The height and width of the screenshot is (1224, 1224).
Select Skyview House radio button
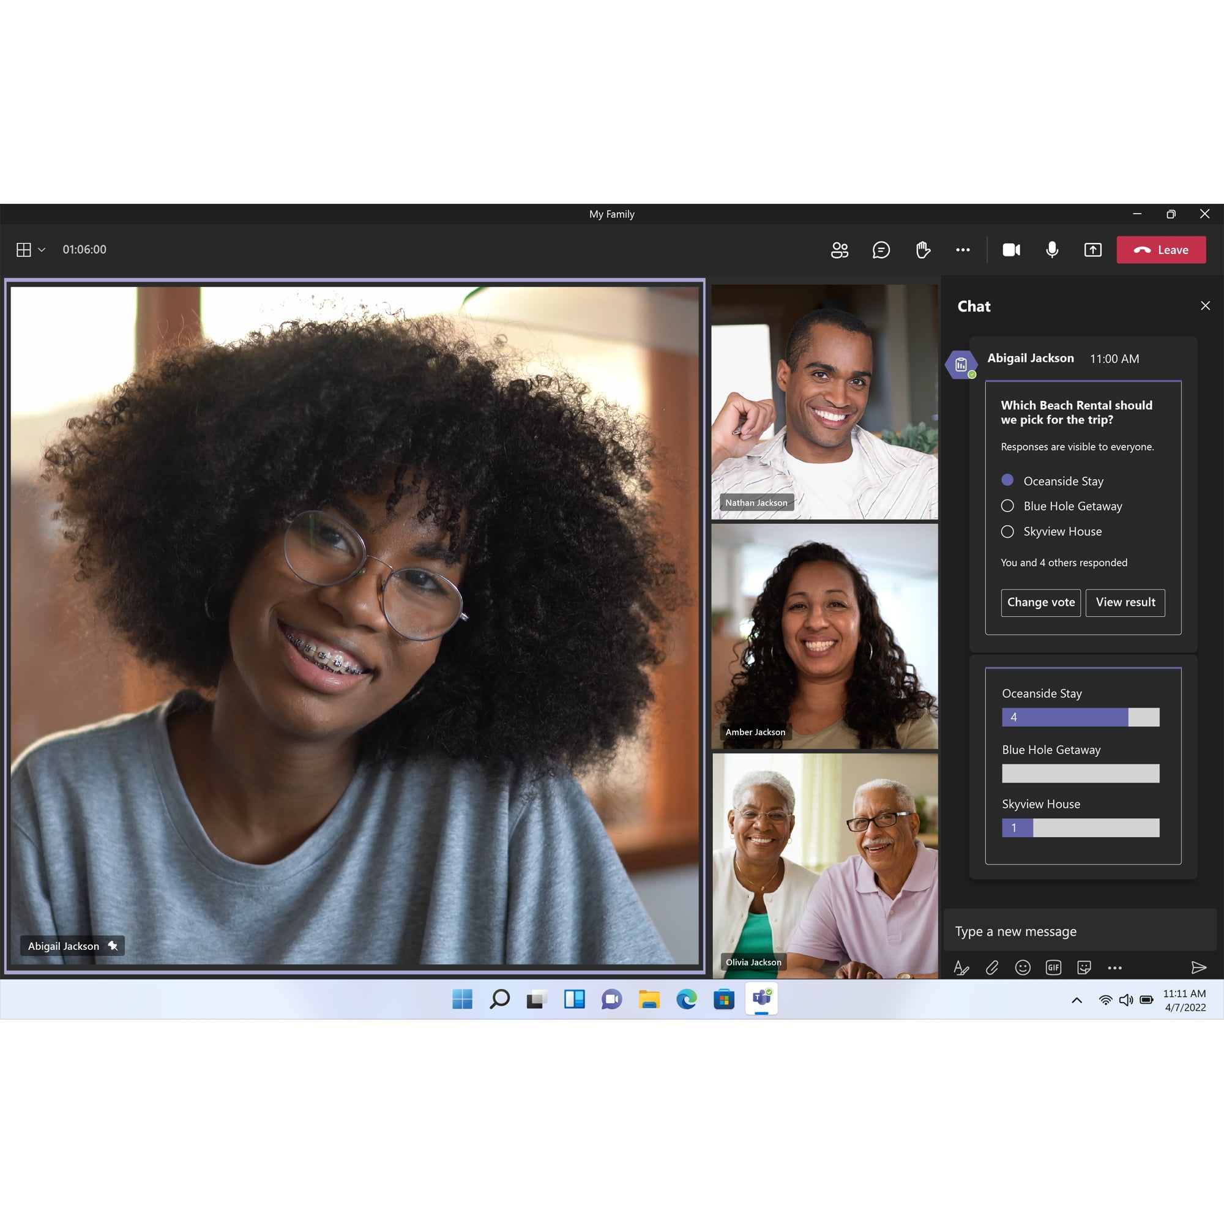point(1006,530)
